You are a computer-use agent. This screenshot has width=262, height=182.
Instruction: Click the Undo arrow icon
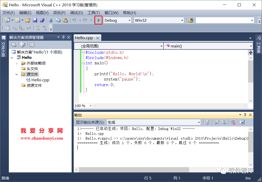(x=74, y=20)
